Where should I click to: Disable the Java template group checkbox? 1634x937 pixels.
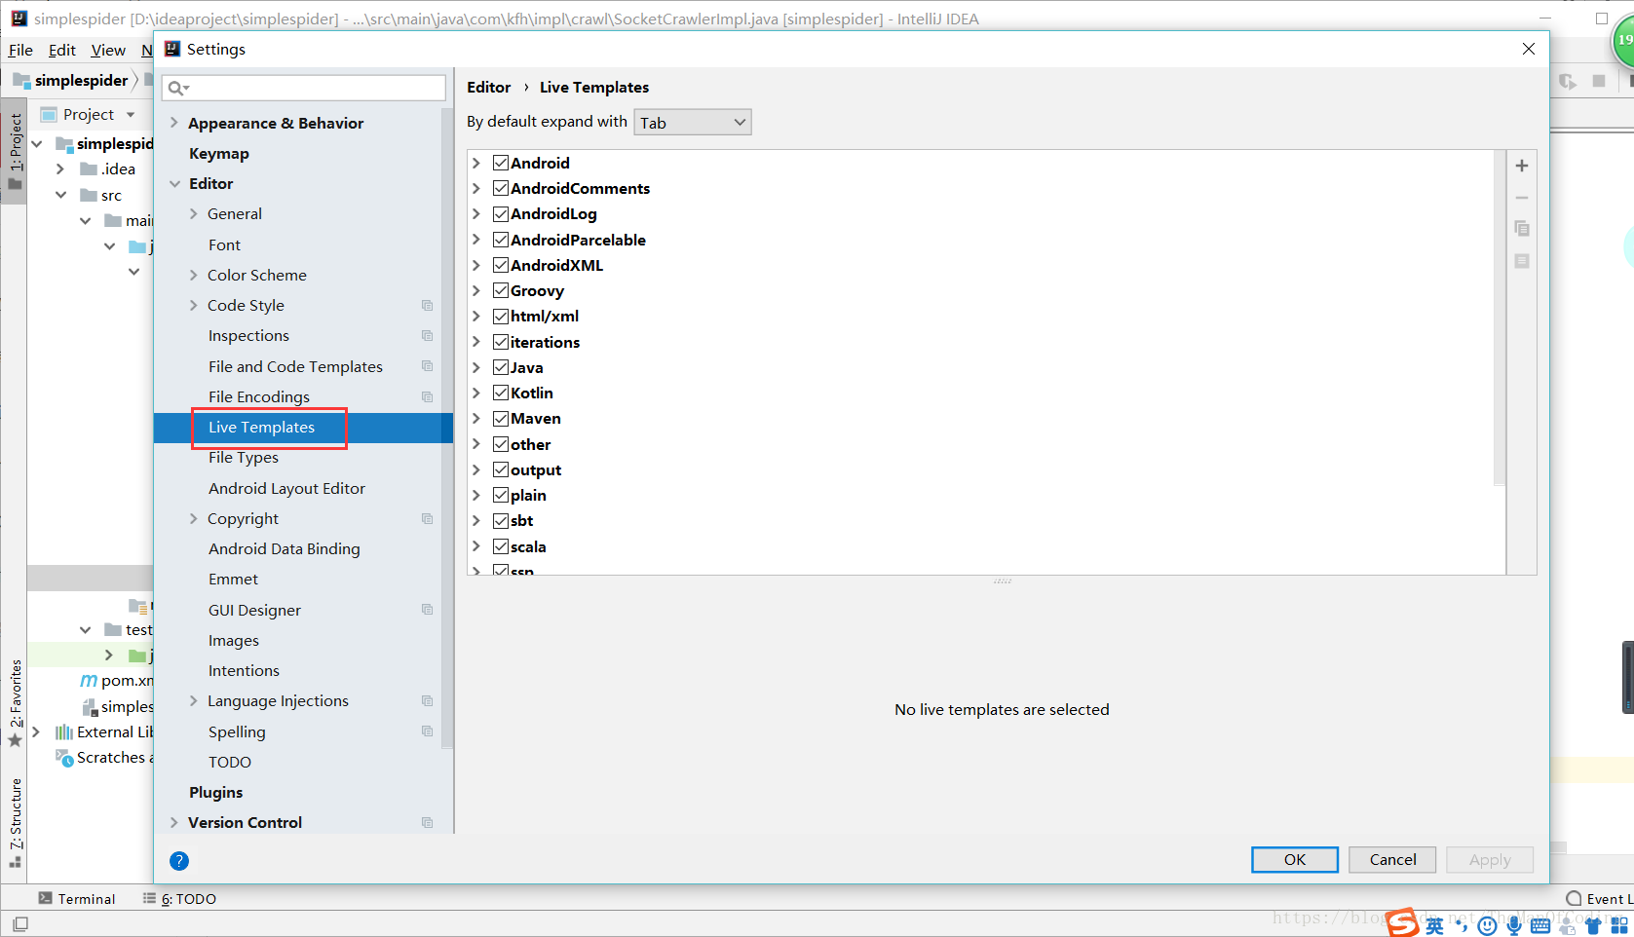pyautogui.click(x=501, y=367)
